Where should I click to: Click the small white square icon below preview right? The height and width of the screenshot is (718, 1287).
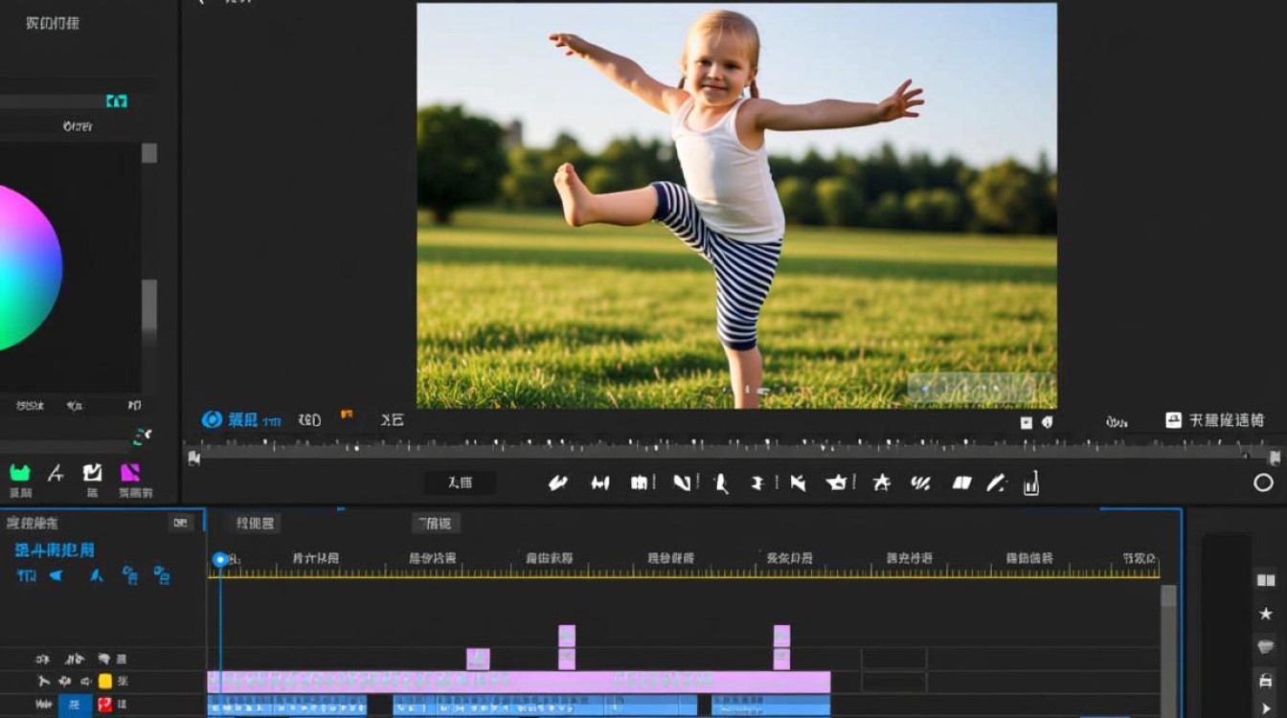coord(1027,422)
